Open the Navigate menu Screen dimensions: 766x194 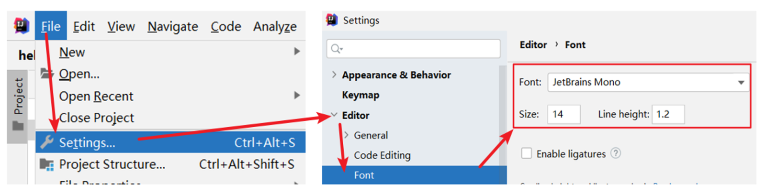pyautogui.click(x=173, y=27)
